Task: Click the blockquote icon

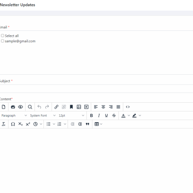Action: pyautogui.click(x=87, y=124)
